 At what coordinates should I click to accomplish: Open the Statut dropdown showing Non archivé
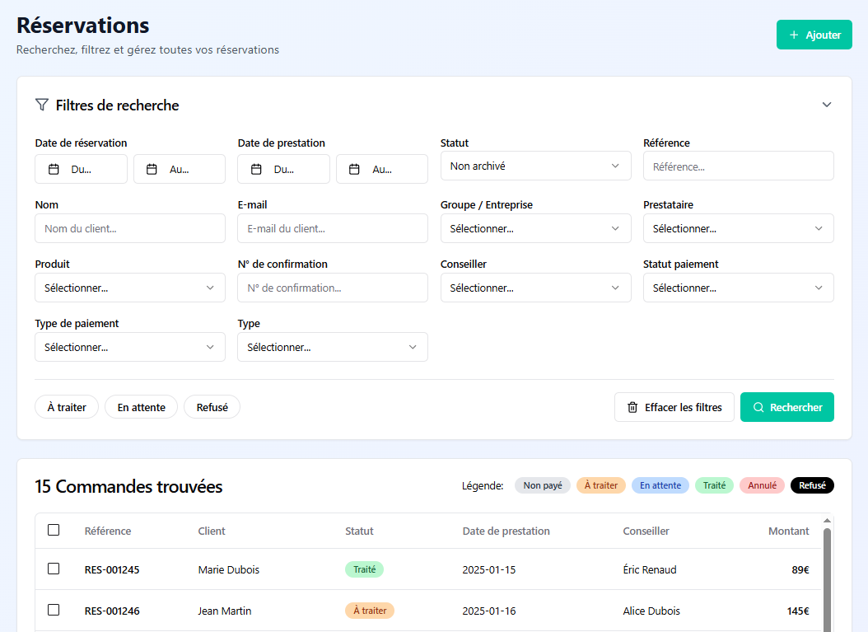point(535,166)
